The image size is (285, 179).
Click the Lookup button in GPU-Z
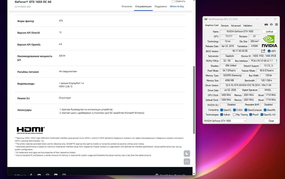pyautogui.click(x=270, y=31)
